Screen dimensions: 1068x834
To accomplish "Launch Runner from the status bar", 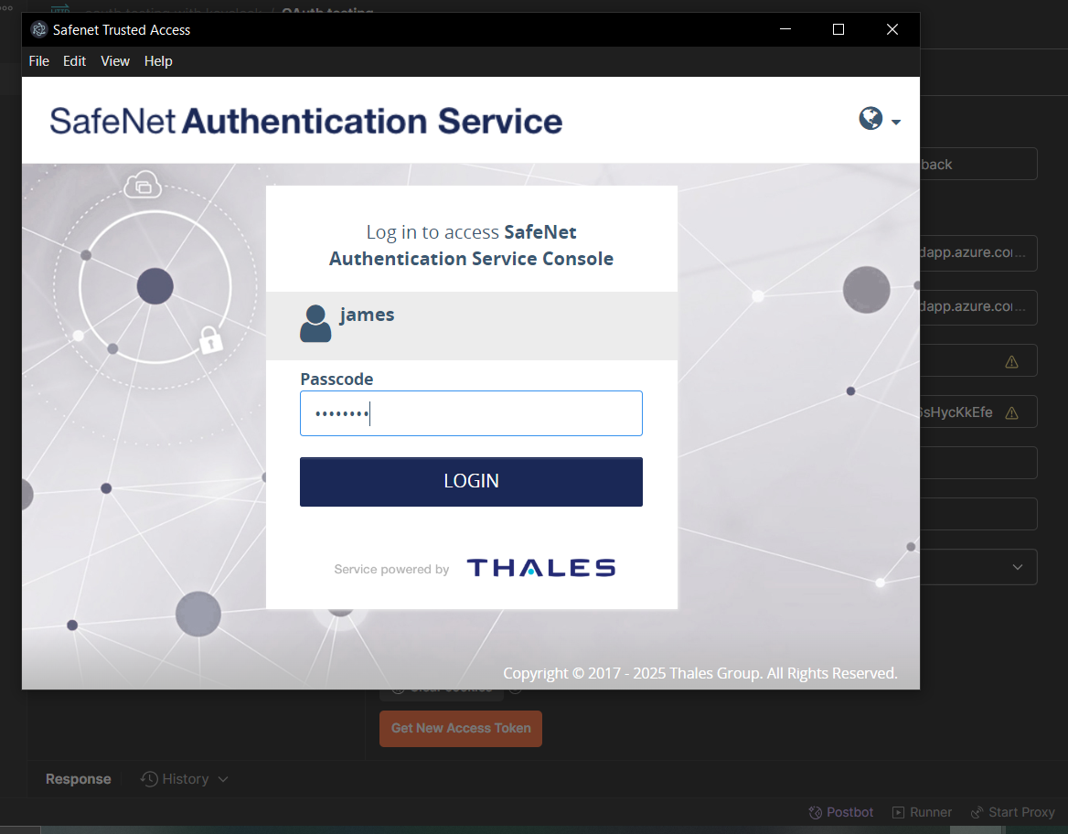I will pos(922,812).
